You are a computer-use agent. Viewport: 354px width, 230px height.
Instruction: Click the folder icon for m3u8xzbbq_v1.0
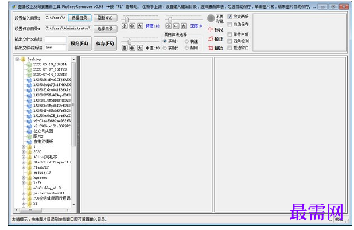29,188
